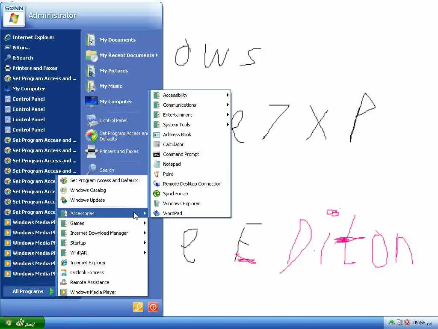Click the Outlook Express icon
Image resolution: width=438 pixels, height=329 pixels.
64,272
